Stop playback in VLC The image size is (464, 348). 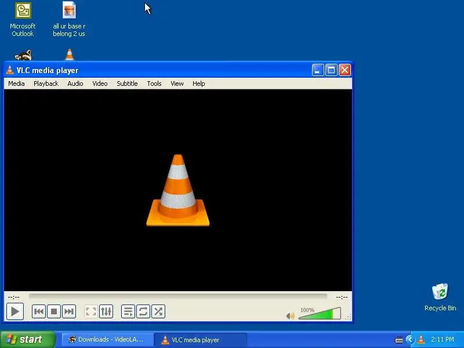click(54, 311)
